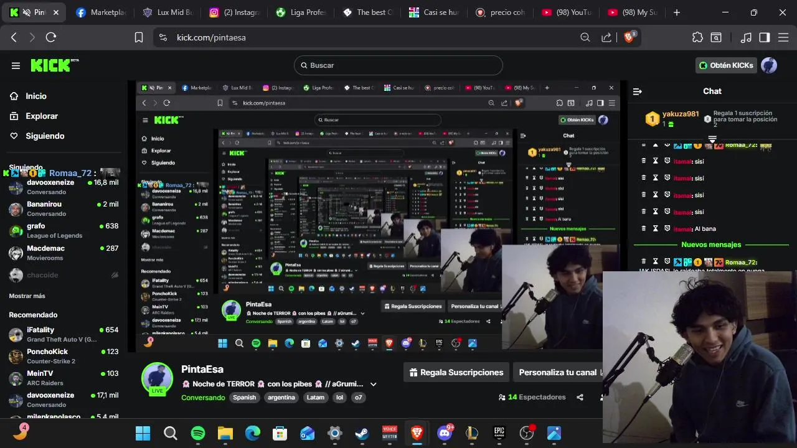The width and height of the screenshot is (797, 448).
Task: Click the KICK logo
Action: pos(54,65)
